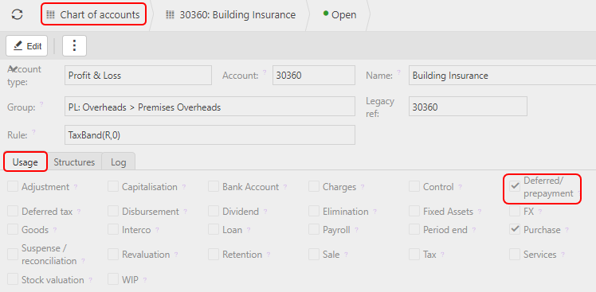596x292 pixels.
Task: Uncheck the Purchase checkbox
Action: (515, 229)
